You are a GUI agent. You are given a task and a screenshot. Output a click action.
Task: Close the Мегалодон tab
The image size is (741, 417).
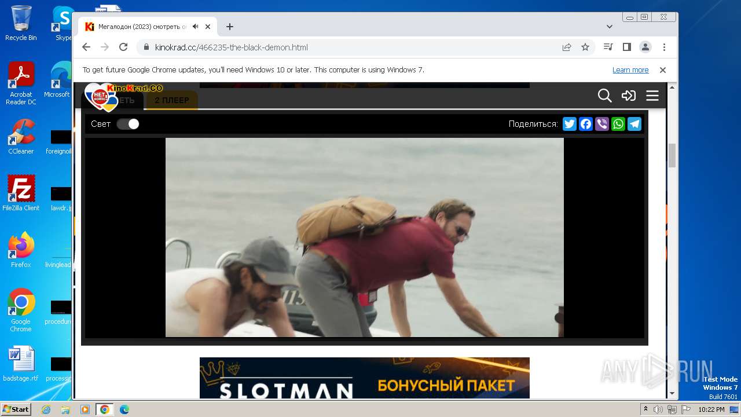pyautogui.click(x=208, y=27)
